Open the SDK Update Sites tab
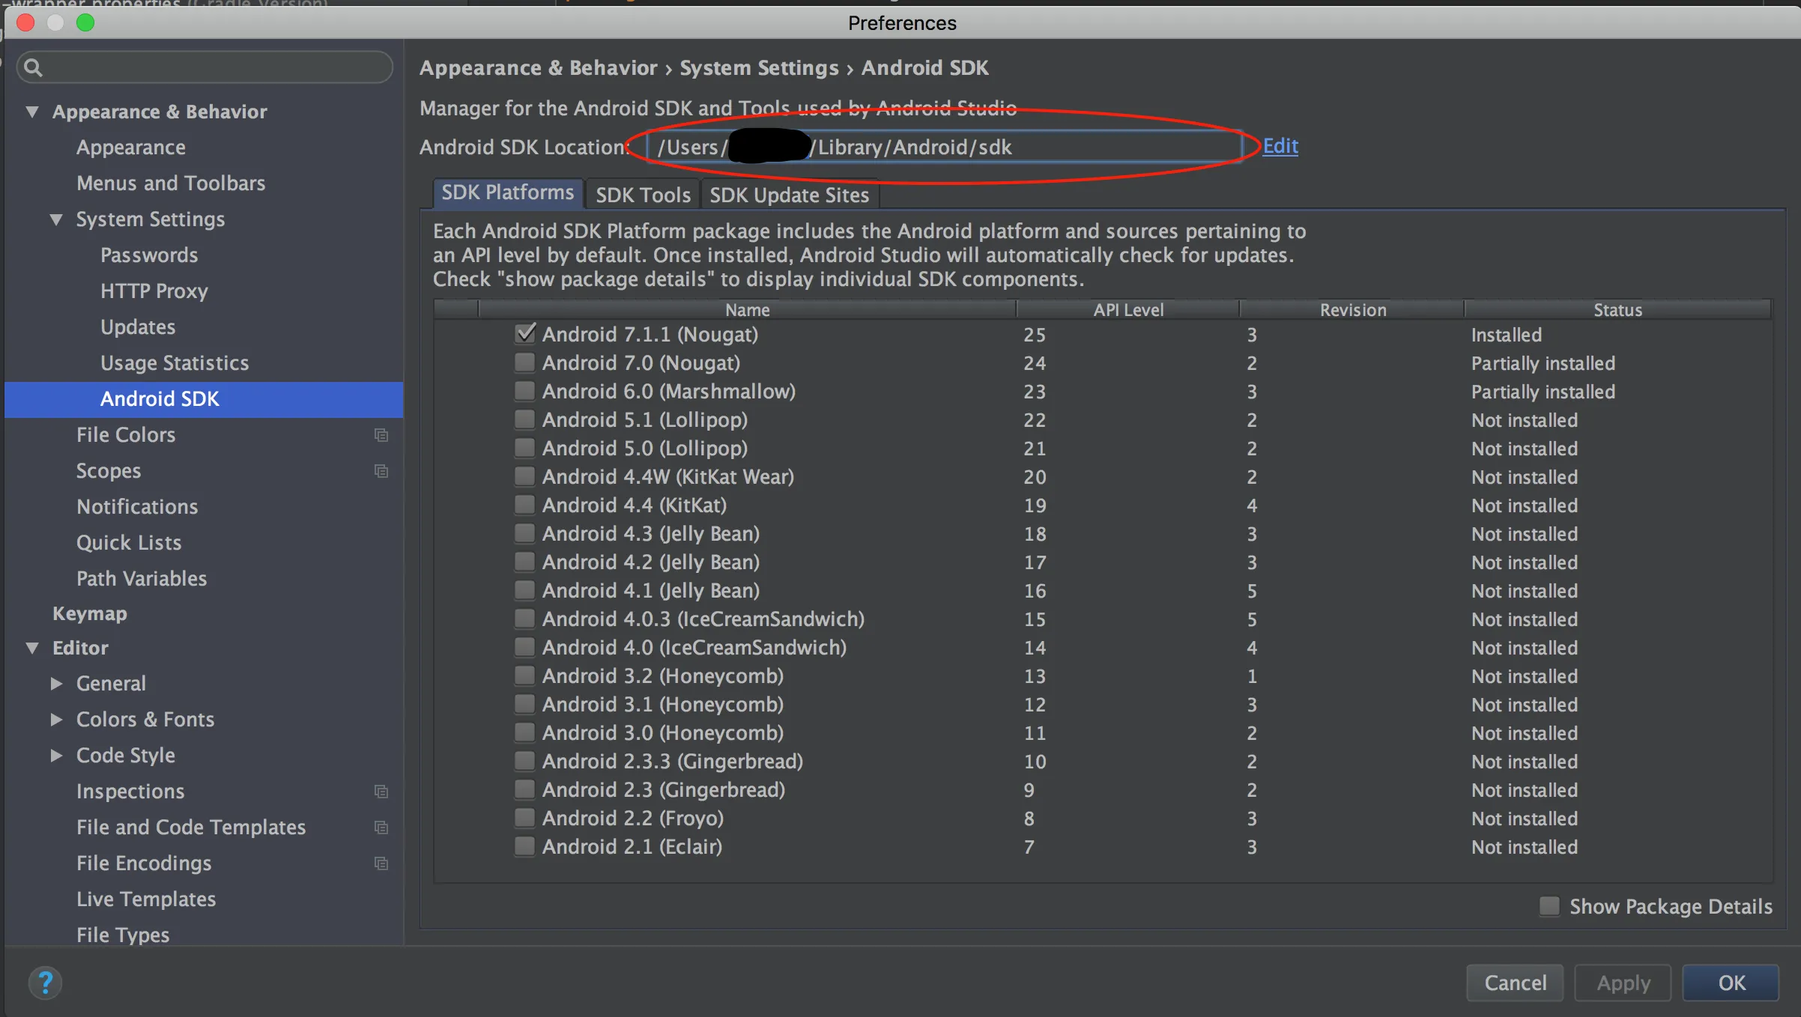1801x1017 pixels. pyautogui.click(x=789, y=195)
